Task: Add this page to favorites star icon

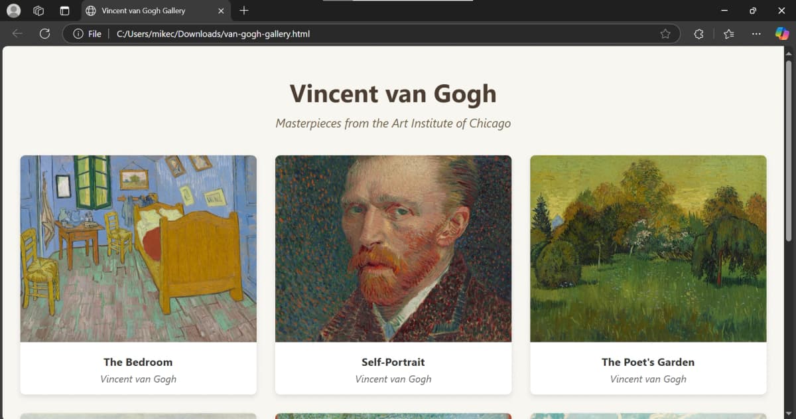Action: (x=665, y=34)
